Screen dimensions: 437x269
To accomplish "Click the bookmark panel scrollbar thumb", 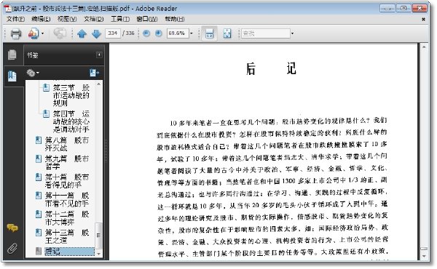I will point(98,236).
